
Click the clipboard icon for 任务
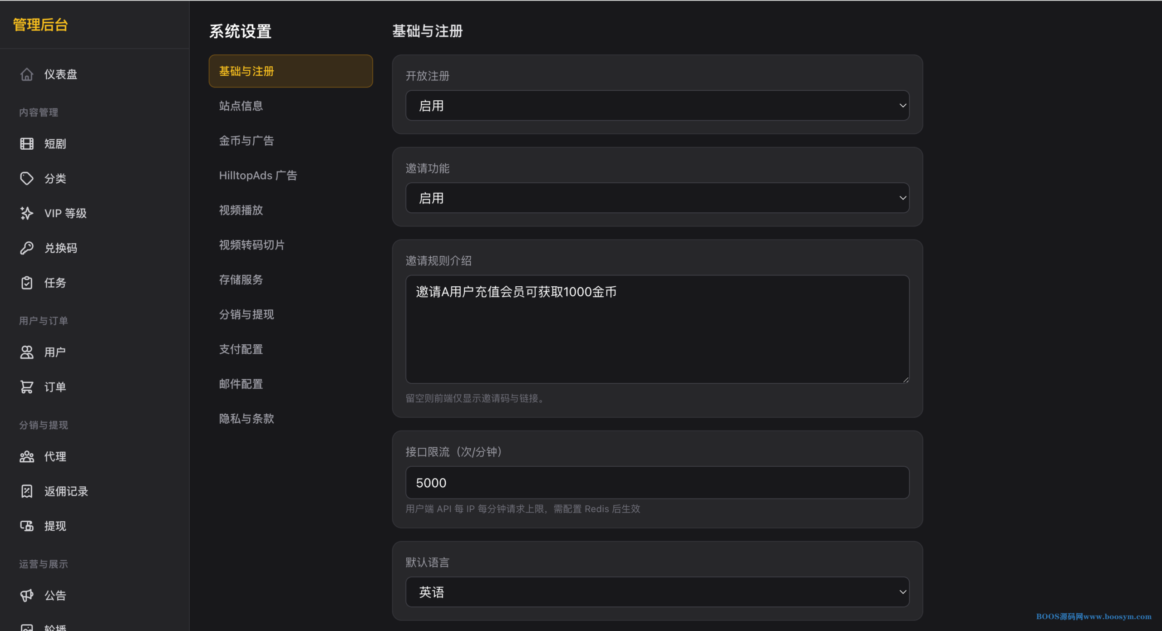click(27, 283)
